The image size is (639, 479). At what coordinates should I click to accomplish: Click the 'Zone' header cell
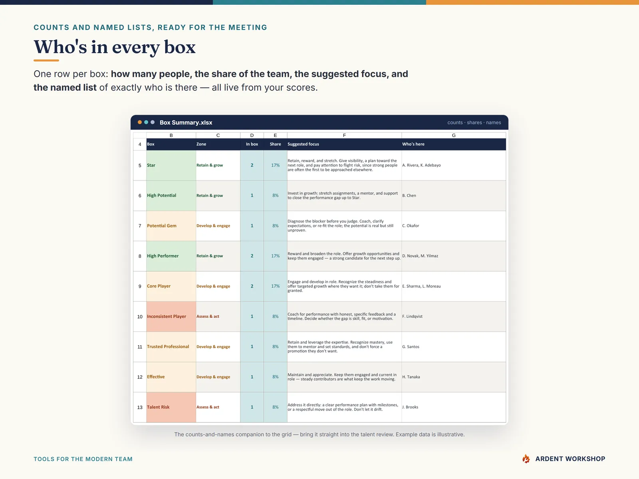point(218,144)
